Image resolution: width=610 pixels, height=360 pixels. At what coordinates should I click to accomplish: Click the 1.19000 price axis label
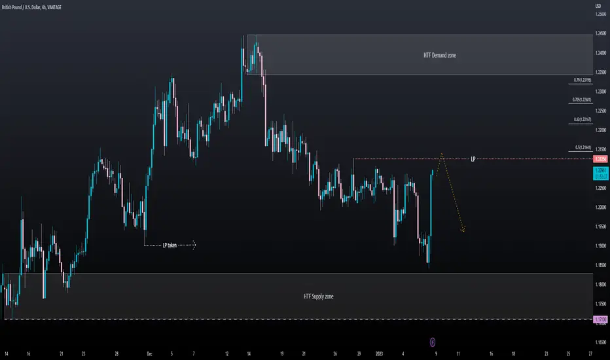[601, 245]
